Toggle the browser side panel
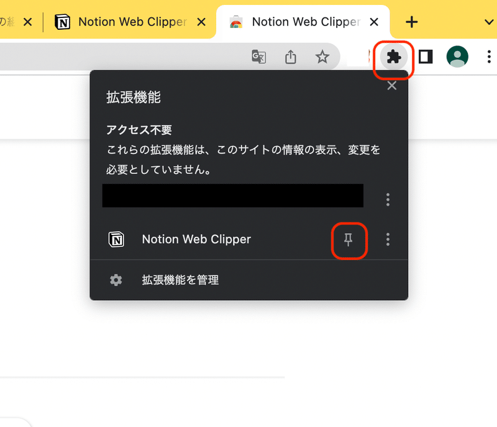The height and width of the screenshot is (427, 497). pyautogui.click(x=426, y=57)
